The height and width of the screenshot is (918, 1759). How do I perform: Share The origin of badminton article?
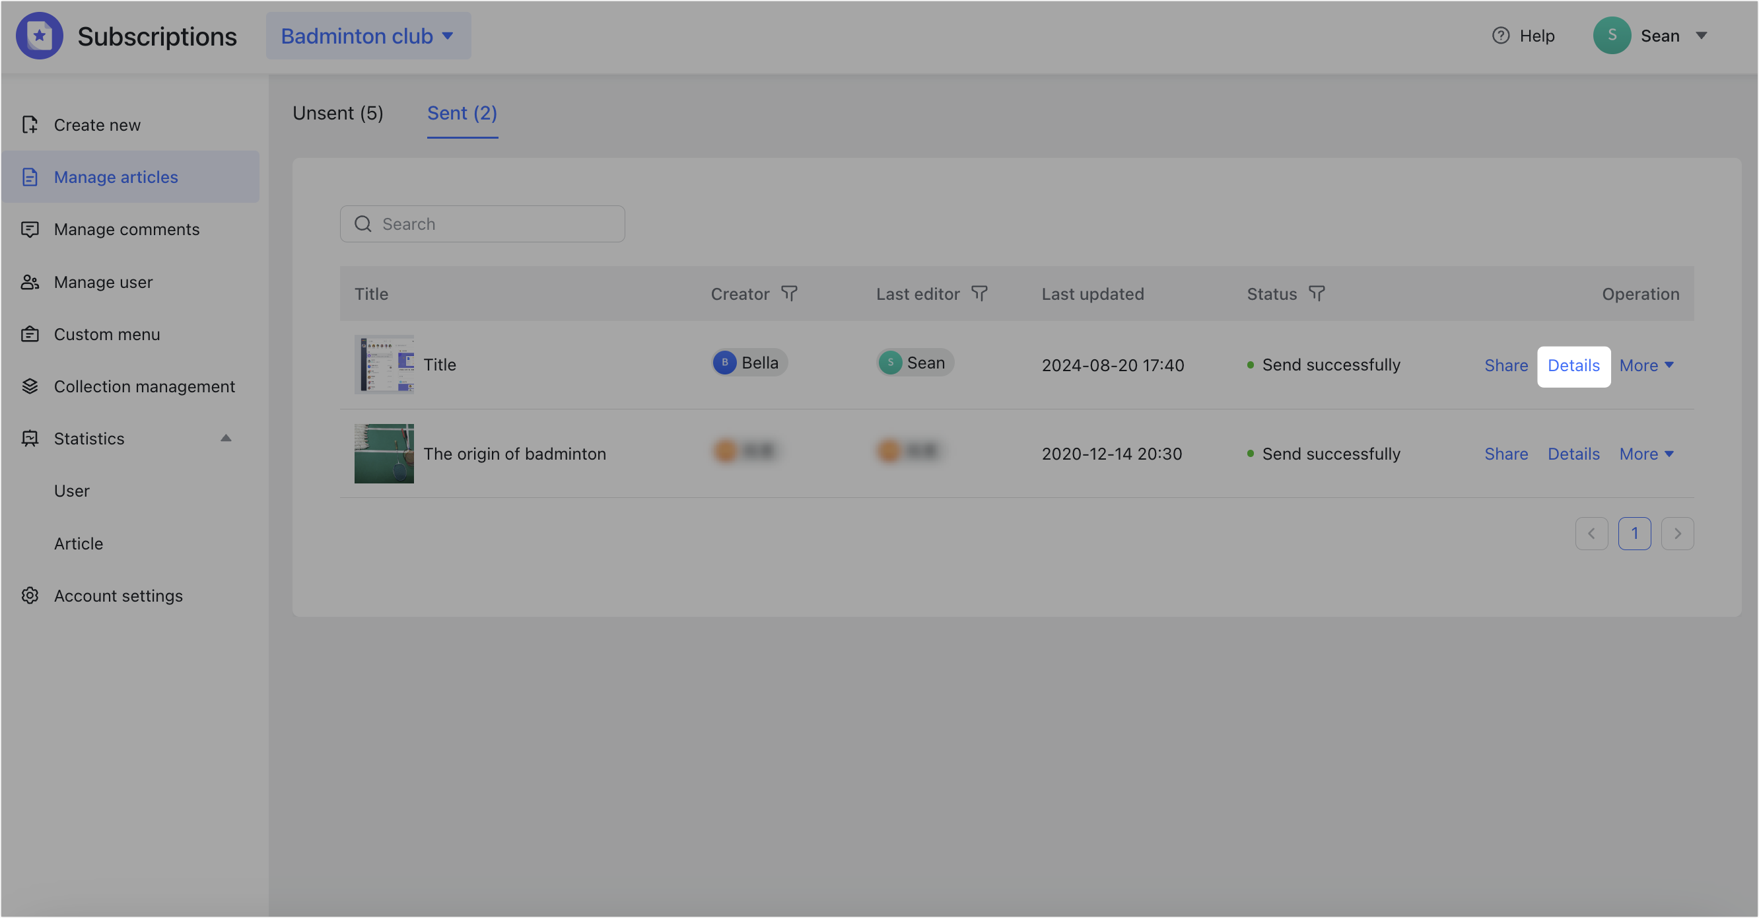1505,454
